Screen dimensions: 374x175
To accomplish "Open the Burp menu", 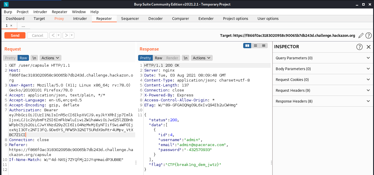I will click(8, 12).
